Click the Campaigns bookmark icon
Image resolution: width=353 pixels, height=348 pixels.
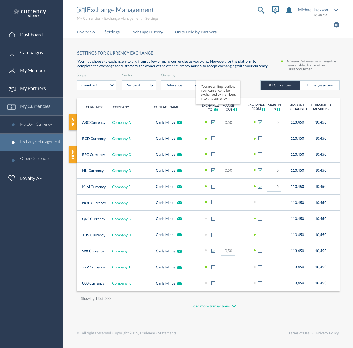(12, 53)
